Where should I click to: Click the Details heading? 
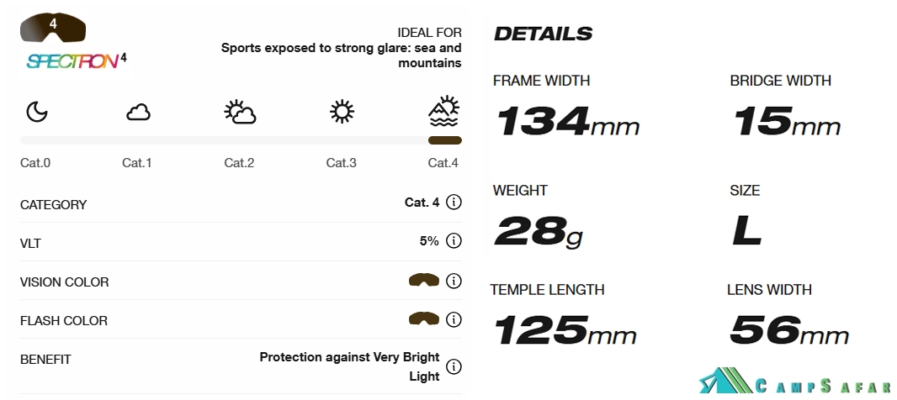(543, 34)
